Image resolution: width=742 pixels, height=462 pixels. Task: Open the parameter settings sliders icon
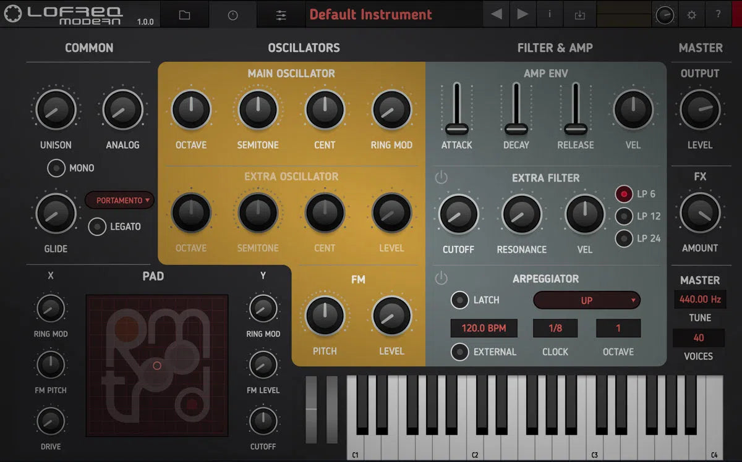coord(281,14)
